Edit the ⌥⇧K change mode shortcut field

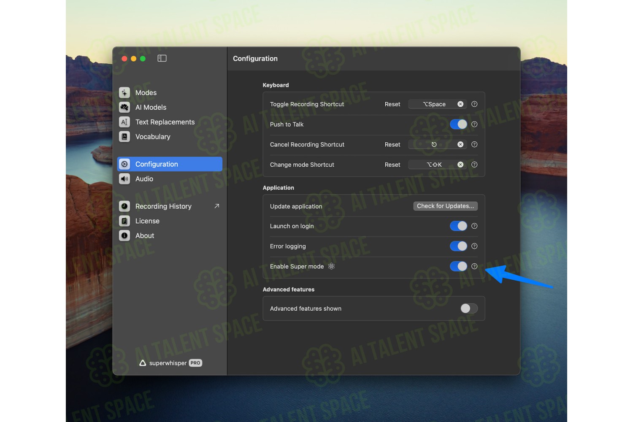pos(437,165)
